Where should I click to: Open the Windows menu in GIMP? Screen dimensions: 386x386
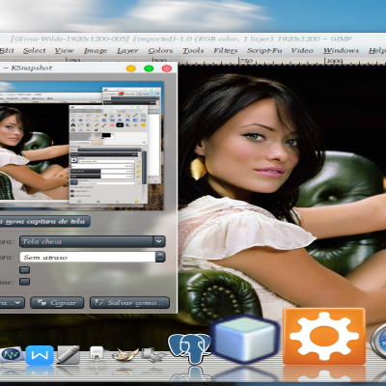[341, 50]
